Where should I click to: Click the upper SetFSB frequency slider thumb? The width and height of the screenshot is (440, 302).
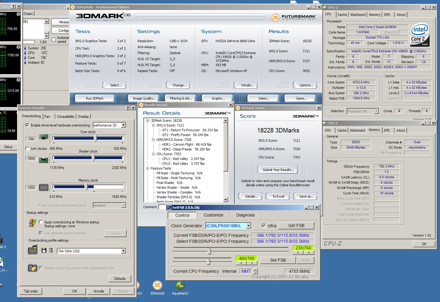coord(209,252)
